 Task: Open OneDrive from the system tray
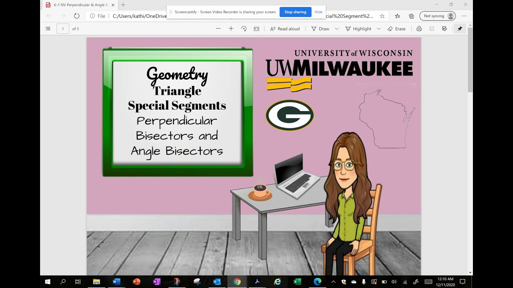click(x=353, y=282)
